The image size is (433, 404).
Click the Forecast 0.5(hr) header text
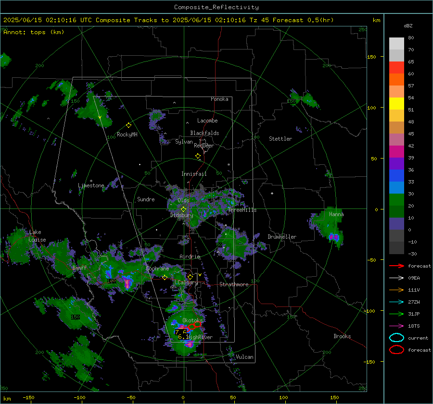pyautogui.click(x=303, y=20)
